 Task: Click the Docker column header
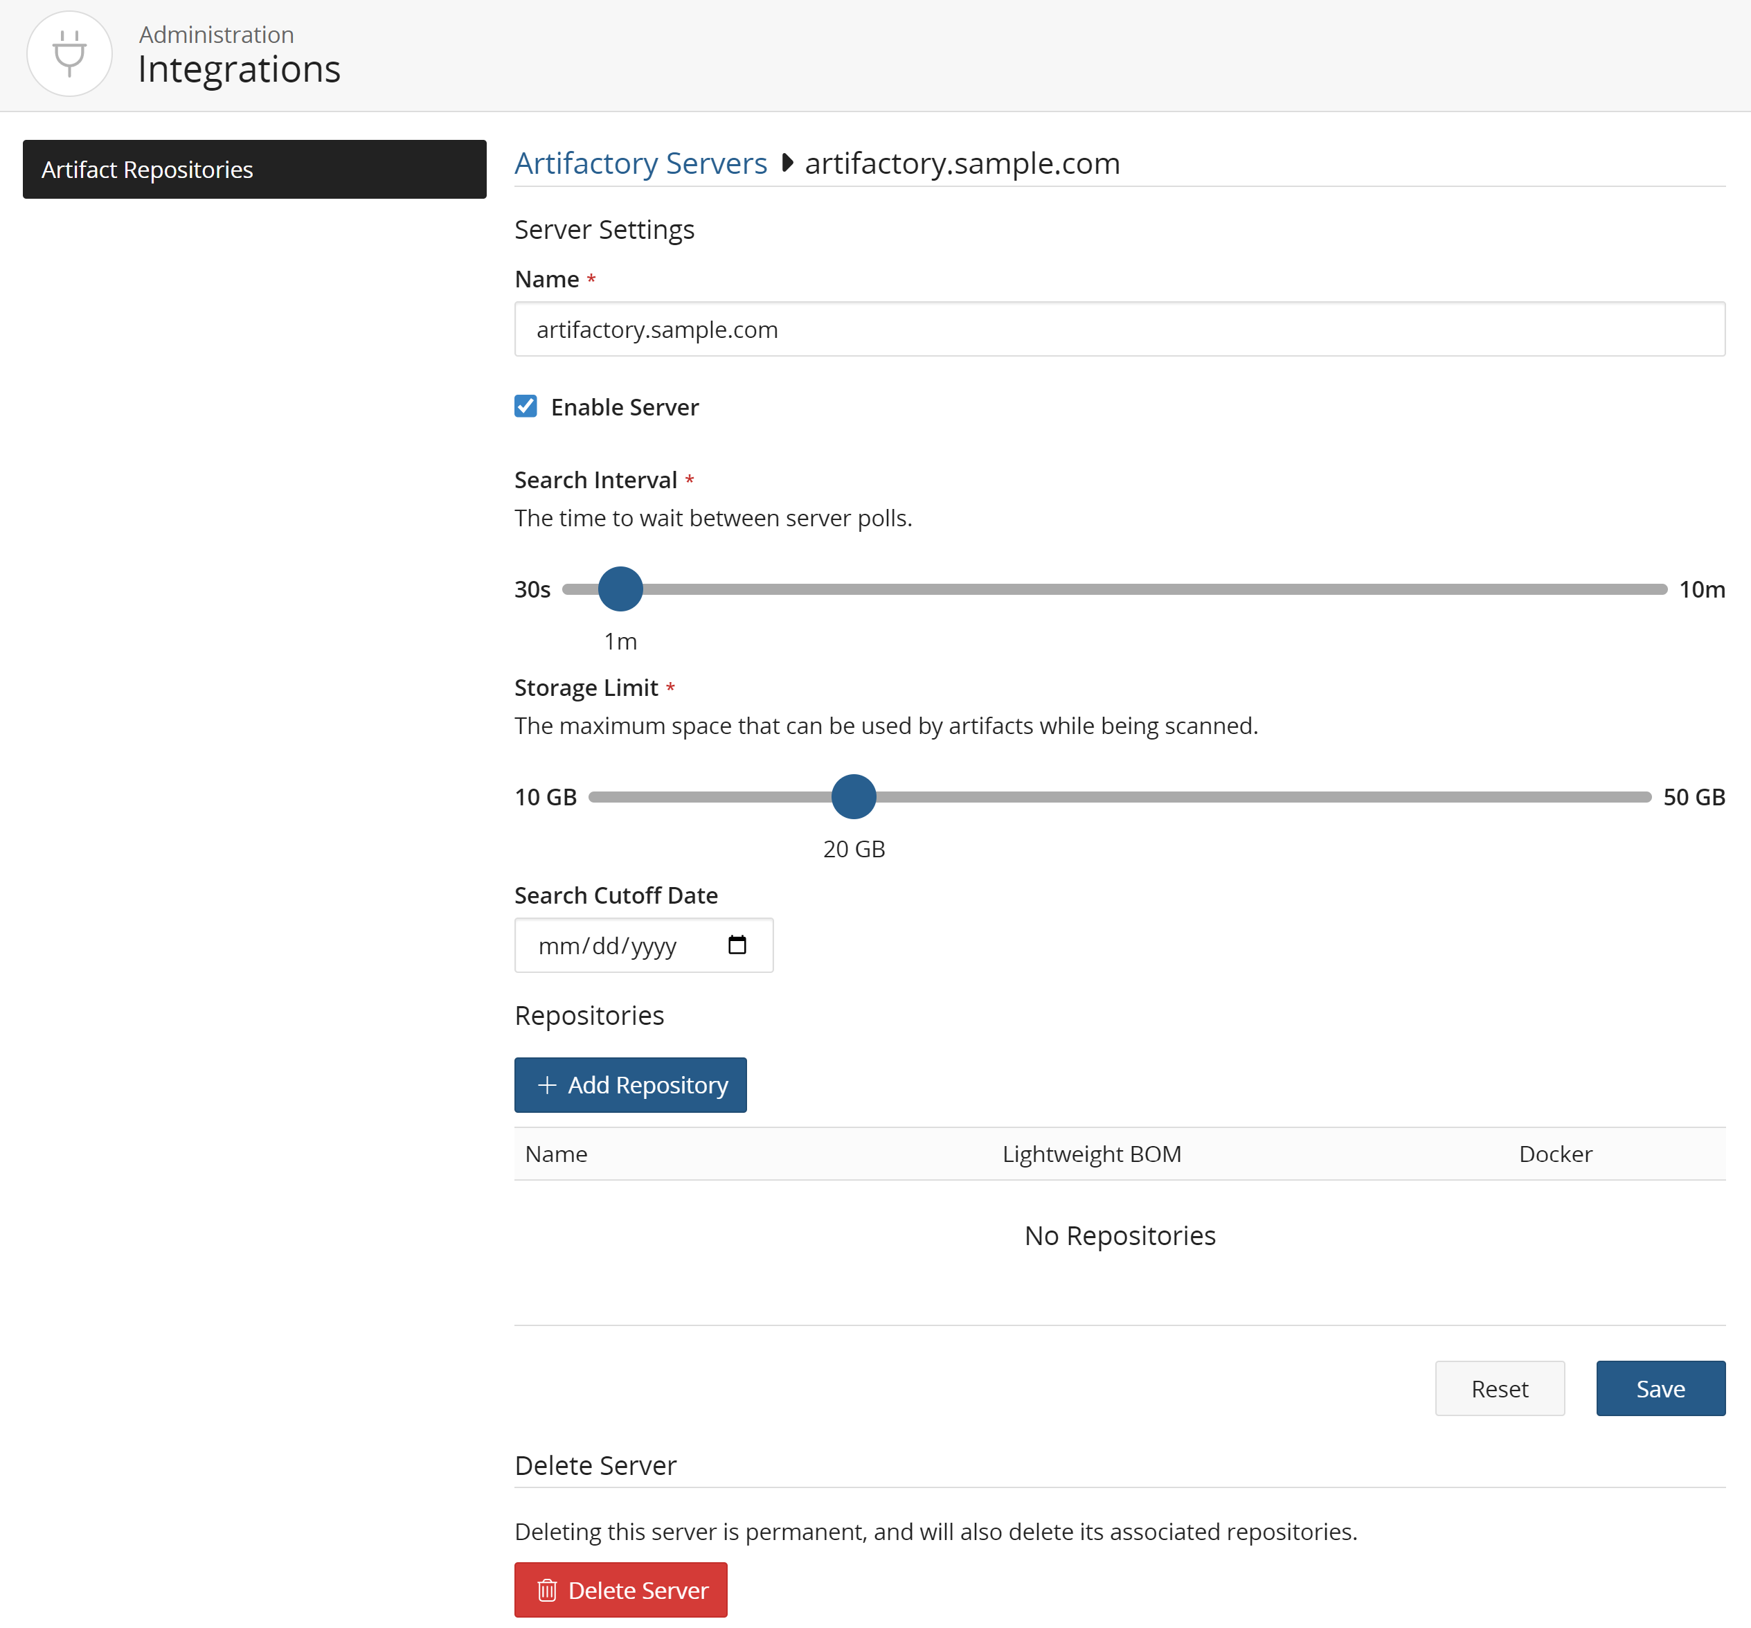pos(1554,1154)
